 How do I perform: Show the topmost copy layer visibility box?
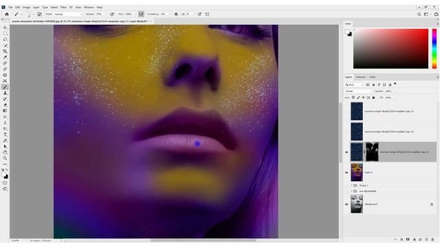tap(346, 111)
